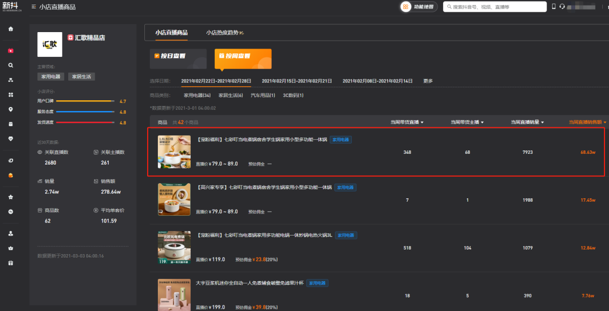Viewport: 609px width, 311px height.
Task: Click the search box for 抖音号
Action: point(495,7)
